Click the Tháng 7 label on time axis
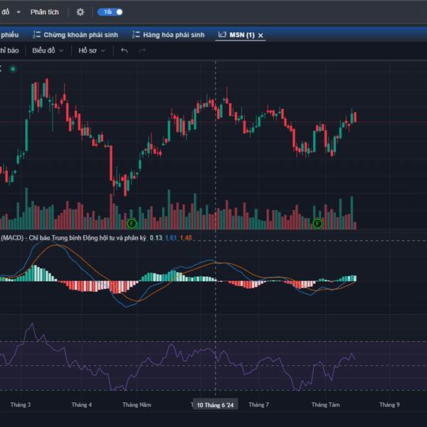 pyautogui.click(x=258, y=404)
